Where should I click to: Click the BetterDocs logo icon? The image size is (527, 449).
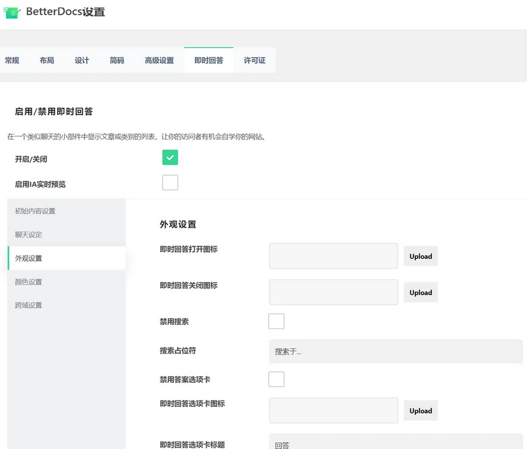click(x=12, y=13)
